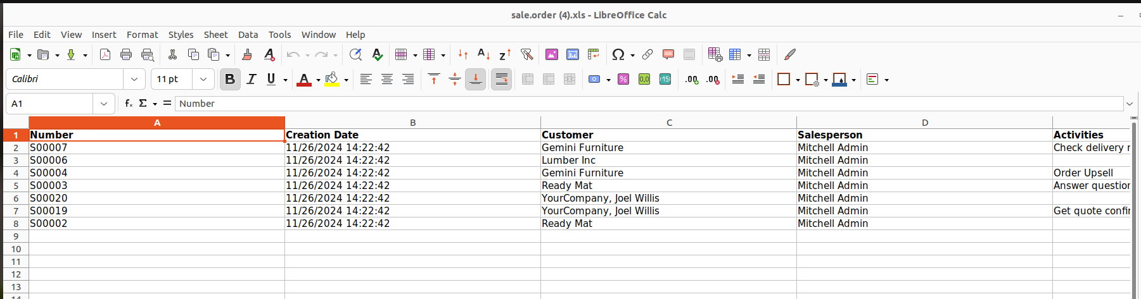Click the Copy icon
Screen dimensions: 1141x299
click(x=193, y=55)
